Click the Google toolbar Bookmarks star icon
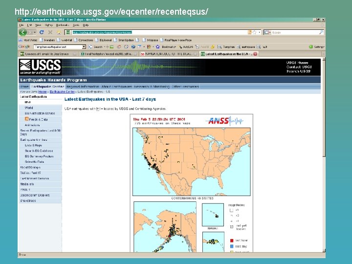Viewport: 352px width, 264px height. tap(157, 47)
